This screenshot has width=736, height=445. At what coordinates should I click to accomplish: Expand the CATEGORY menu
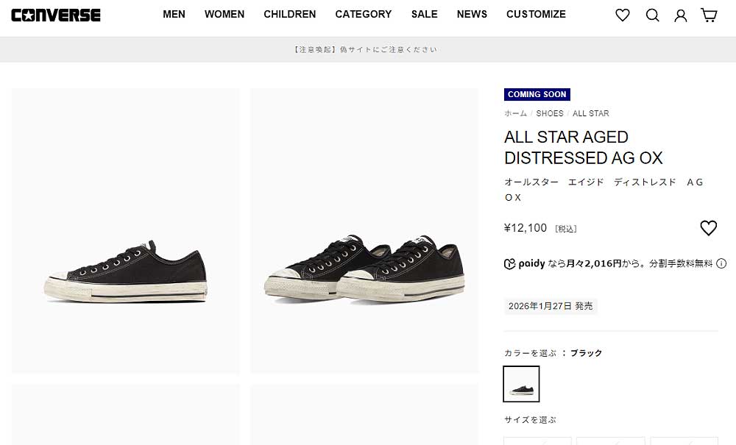364,14
